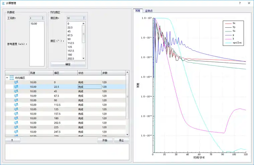Click the sector list scroll down arrow
This screenshot has height=165, width=254.
(84, 58)
